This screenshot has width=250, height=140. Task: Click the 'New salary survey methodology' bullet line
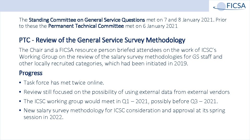(x=124, y=110)
